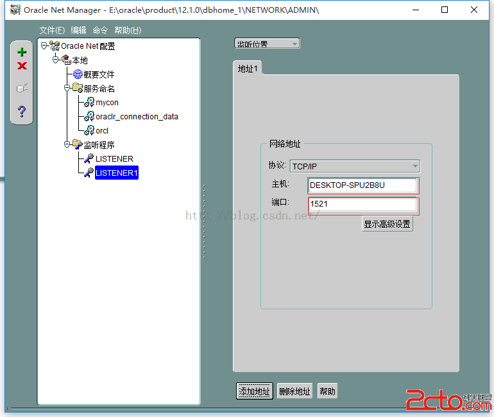This screenshot has width=494, height=417.
Task: Click the Oracle Net Manager title bar icon
Action: point(15,10)
